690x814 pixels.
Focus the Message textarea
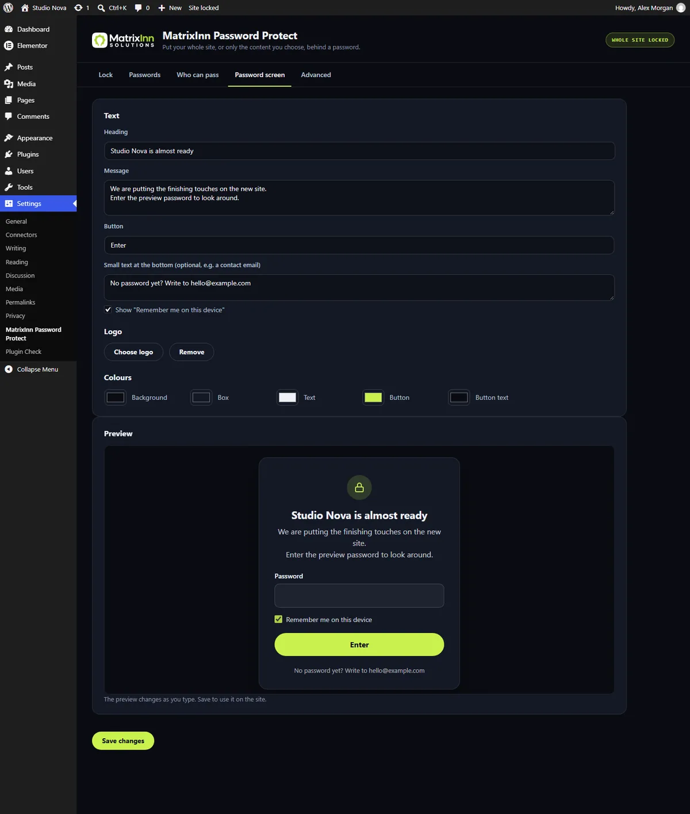[x=359, y=198]
